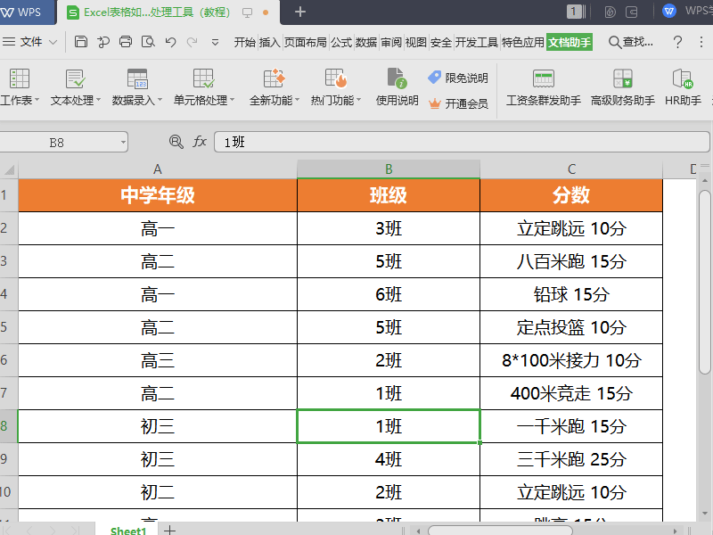Viewport: 713px width, 535px height.
Task: Click cell containing 立定跳远 10分 in row 2
Action: tap(571, 228)
